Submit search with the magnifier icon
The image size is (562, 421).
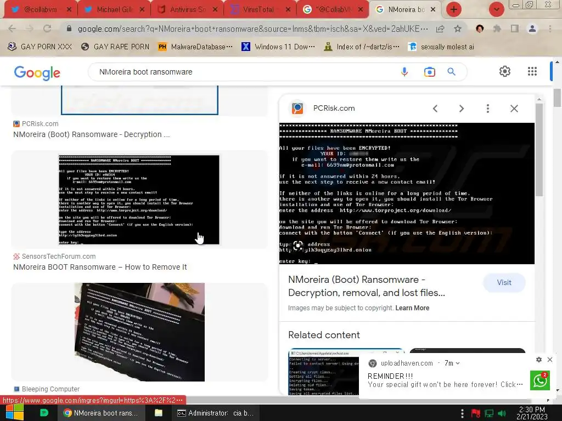452,72
